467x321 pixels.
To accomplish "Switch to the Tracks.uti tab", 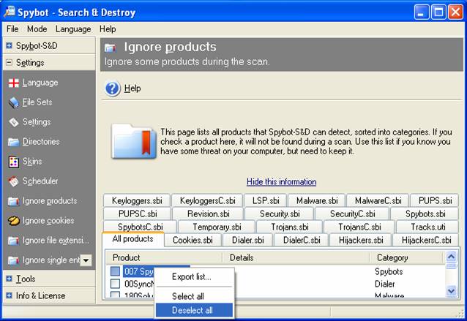I will tap(428, 227).
